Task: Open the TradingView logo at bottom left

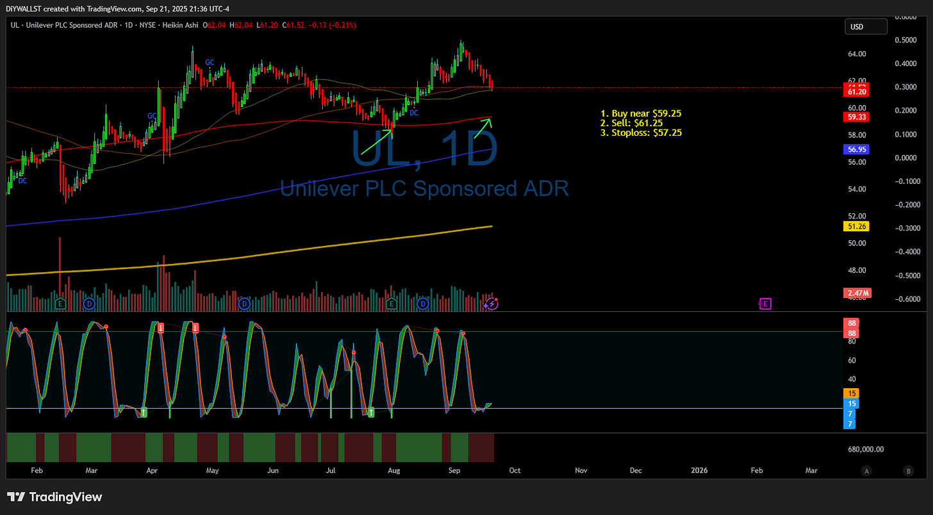Action: tap(54, 497)
